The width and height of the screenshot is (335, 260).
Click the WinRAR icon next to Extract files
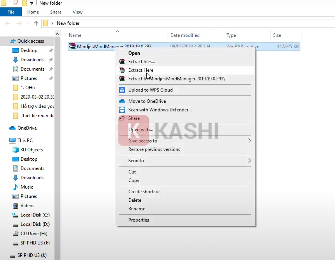tap(122, 62)
